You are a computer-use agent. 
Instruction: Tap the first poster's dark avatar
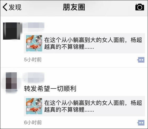(12, 31)
